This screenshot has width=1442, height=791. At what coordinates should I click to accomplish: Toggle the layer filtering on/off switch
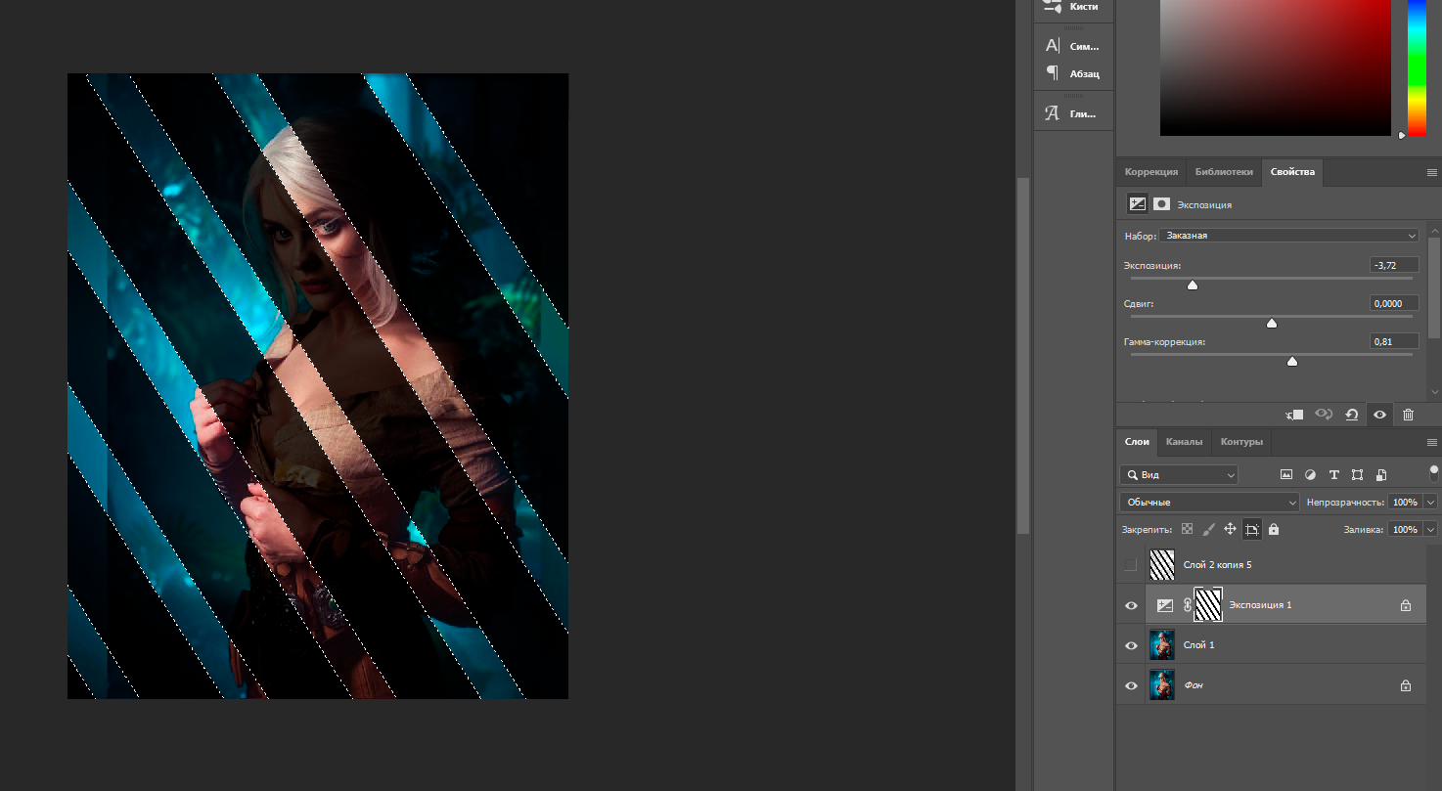point(1434,474)
